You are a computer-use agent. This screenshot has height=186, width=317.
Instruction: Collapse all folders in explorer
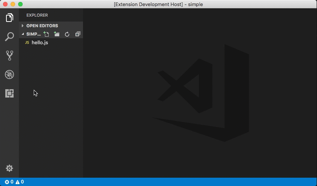coord(78,34)
